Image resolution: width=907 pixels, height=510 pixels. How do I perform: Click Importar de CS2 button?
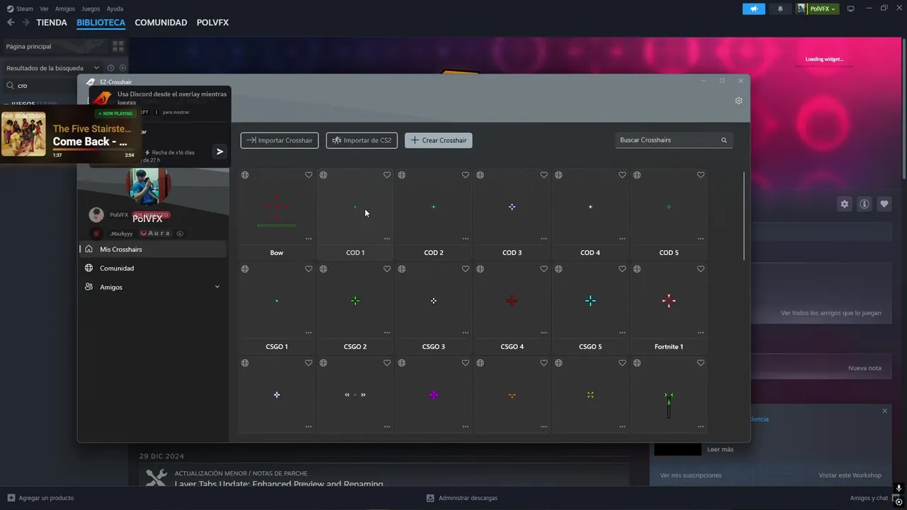[x=361, y=140]
